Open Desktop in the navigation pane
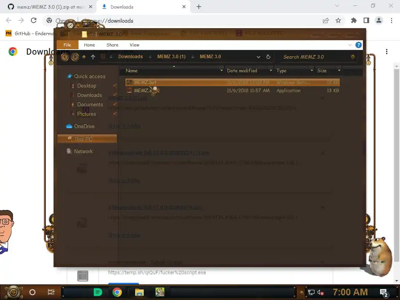Image resolution: width=400 pixels, height=300 pixels. pyautogui.click(x=87, y=86)
